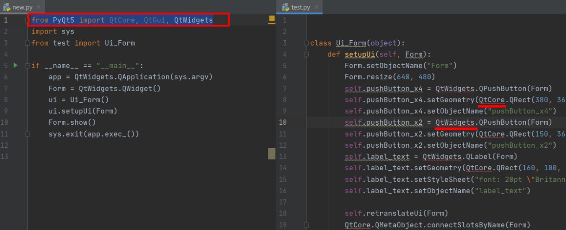
Task: Click 'setupUi' method name in test.py
Action: (360, 54)
